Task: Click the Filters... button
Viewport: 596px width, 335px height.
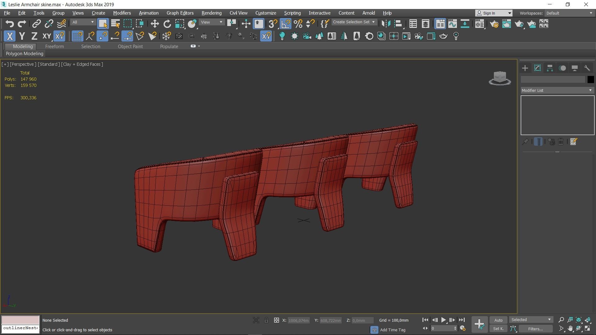Action: 535,329
